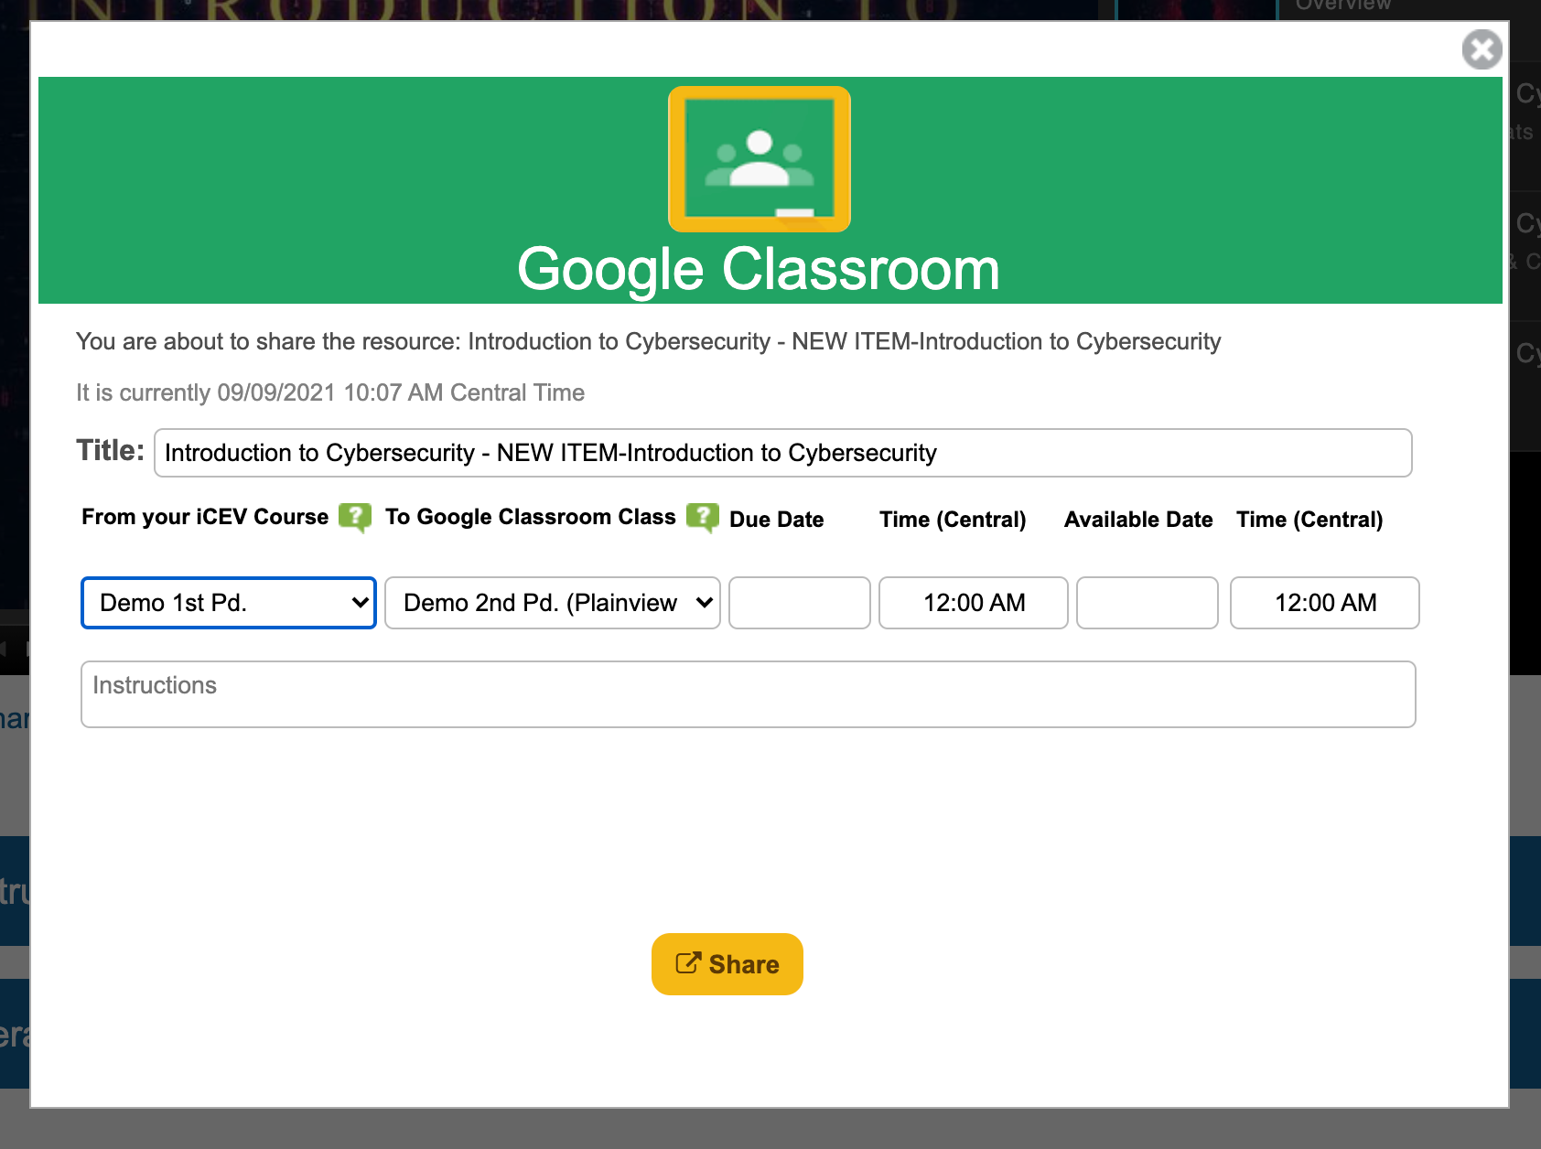The width and height of the screenshot is (1541, 1149).
Task: Open help for To Google Classroom Class
Action: point(702,518)
